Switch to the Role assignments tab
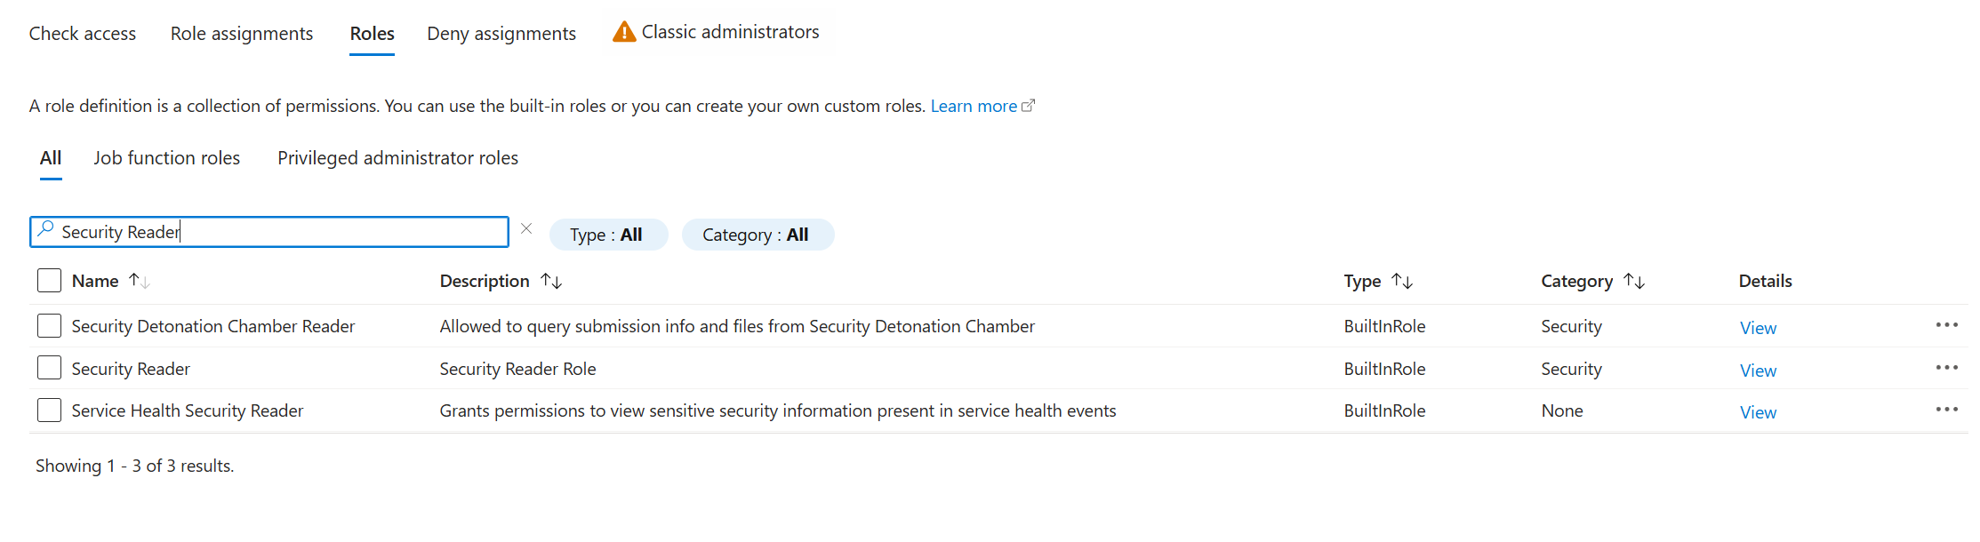 pyautogui.click(x=242, y=34)
